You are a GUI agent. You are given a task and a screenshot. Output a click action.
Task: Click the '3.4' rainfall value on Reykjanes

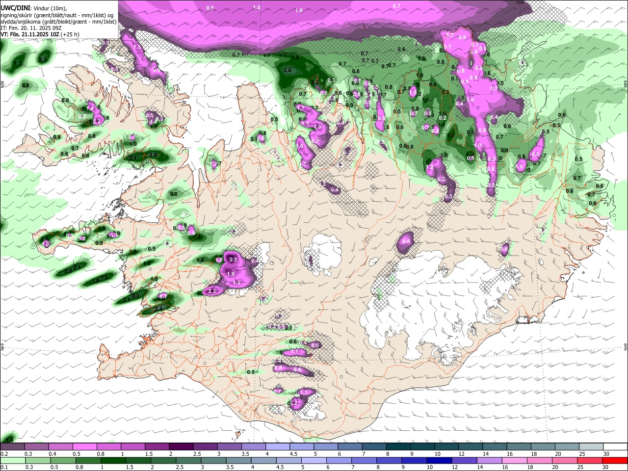158,309
